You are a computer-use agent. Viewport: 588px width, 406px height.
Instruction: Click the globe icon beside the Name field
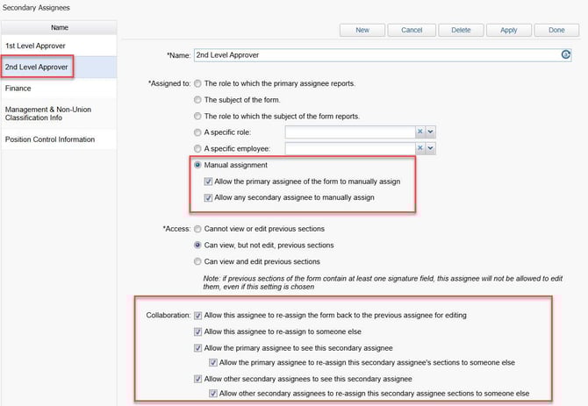(566, 55)
